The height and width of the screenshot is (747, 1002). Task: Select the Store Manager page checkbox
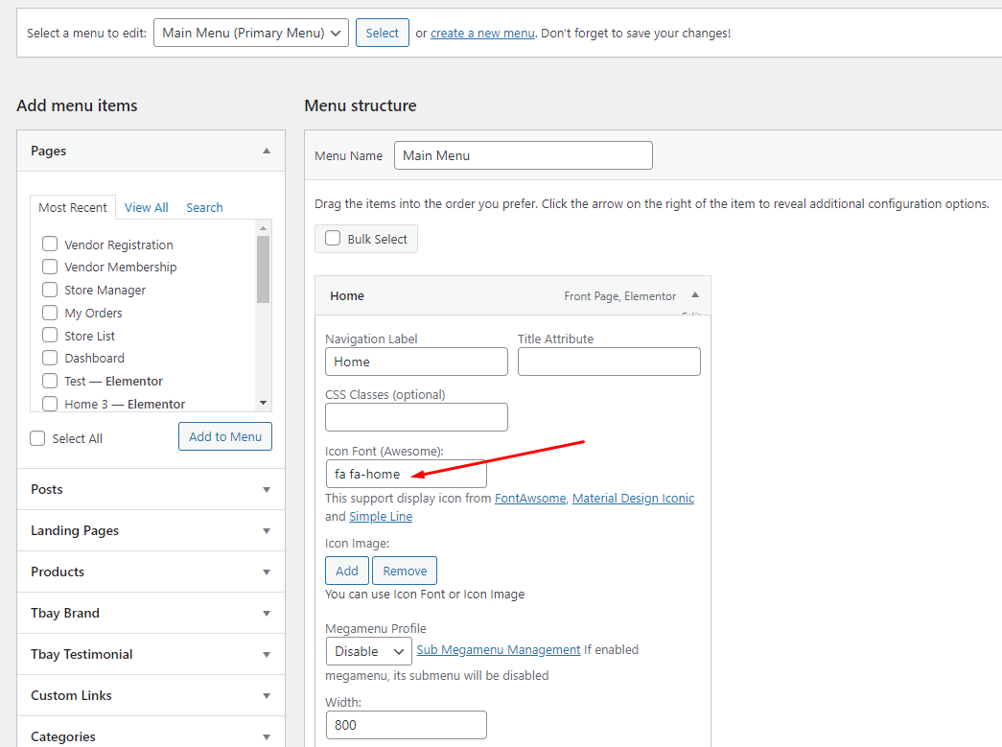pyautogui.click(x=50, y=290)
